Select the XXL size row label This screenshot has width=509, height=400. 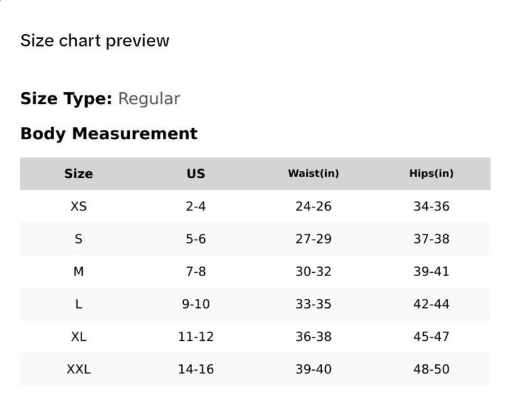78,369
